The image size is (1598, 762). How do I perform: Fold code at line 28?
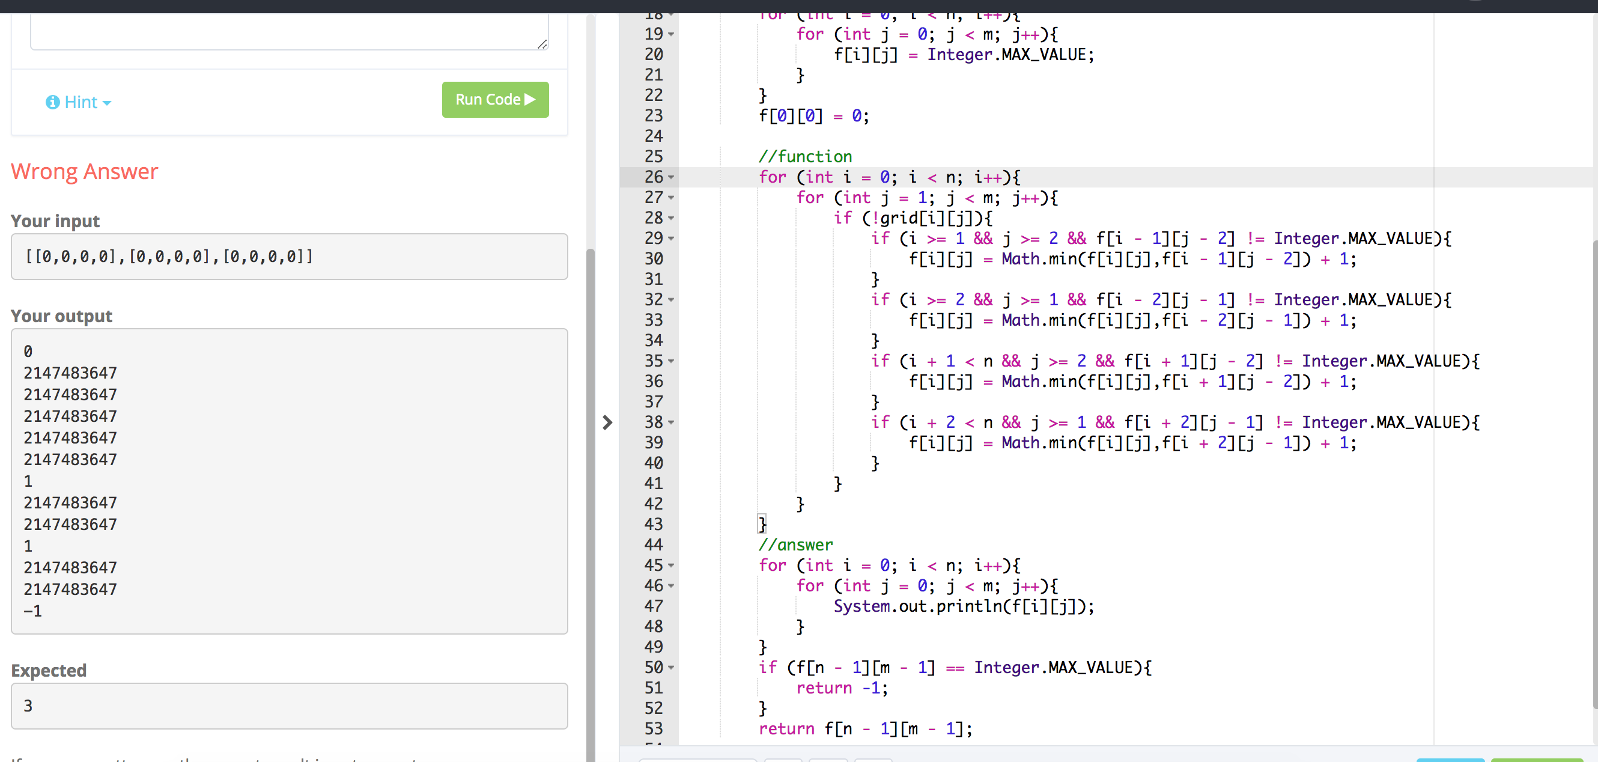coord(671,218)
